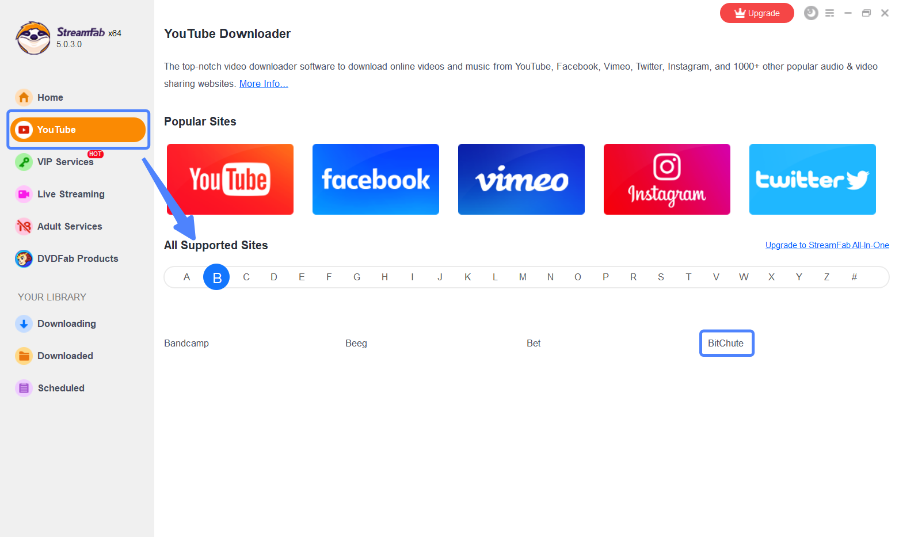Filter supported sites by letter R

pyautogui.click(x=633, y=277)
